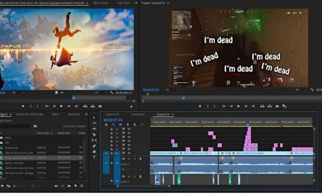The width and height of the screenshot is (322, 194).
Task: Toggle Linked Selection in timeline header
Action: pyautogui.click(x=121, y=125)
